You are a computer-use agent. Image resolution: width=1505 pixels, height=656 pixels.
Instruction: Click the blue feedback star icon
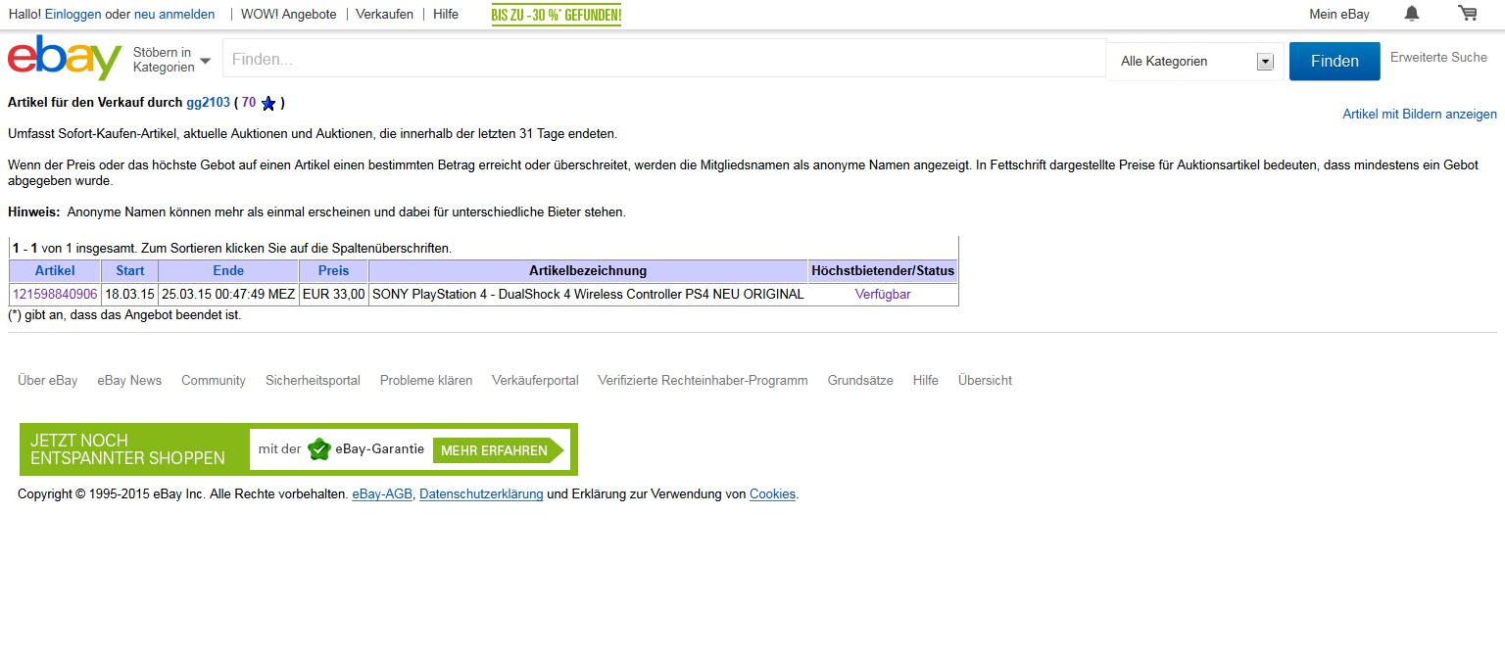(268, 103)
